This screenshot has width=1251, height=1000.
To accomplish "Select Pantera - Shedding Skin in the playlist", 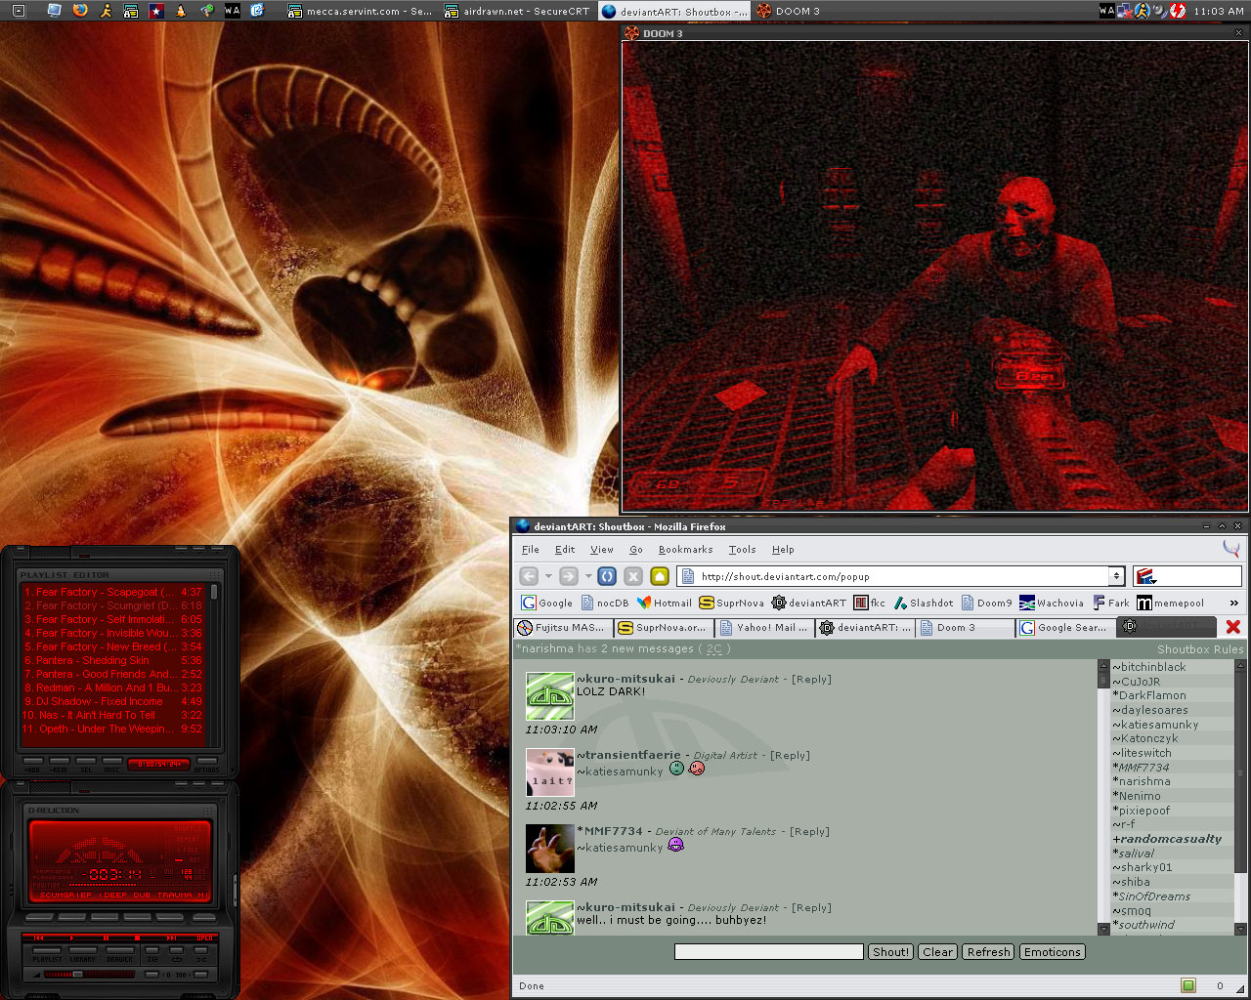I will point(112,660).
